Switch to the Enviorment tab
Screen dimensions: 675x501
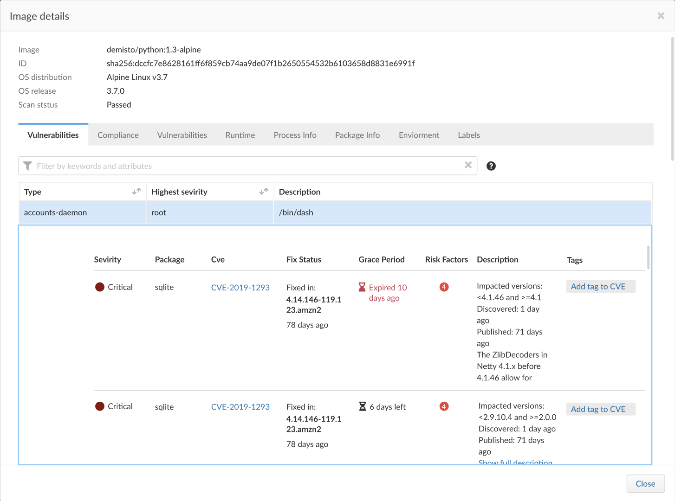click(x=419, y=135)
